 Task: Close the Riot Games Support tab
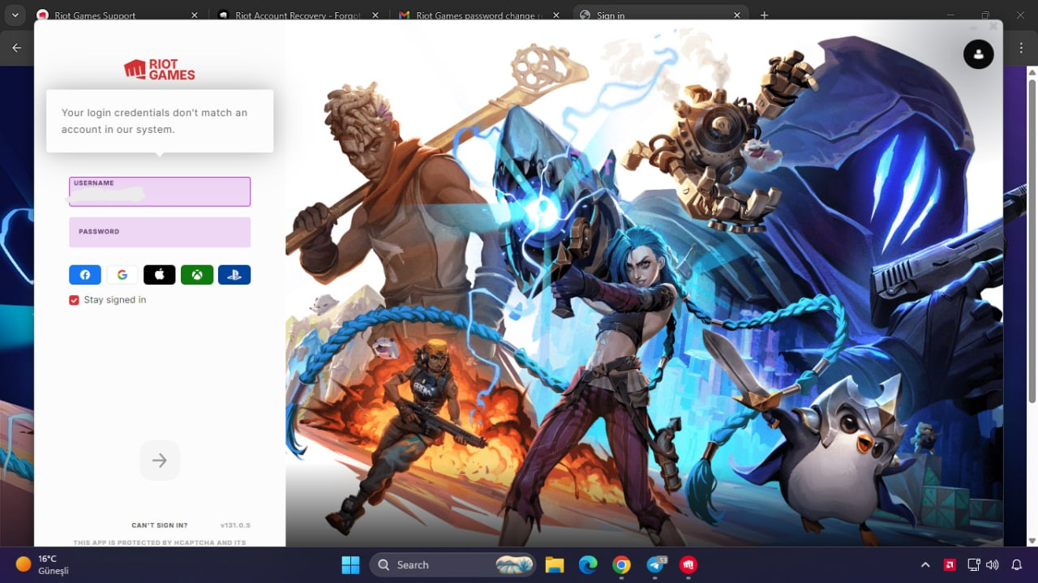point(194,15)
